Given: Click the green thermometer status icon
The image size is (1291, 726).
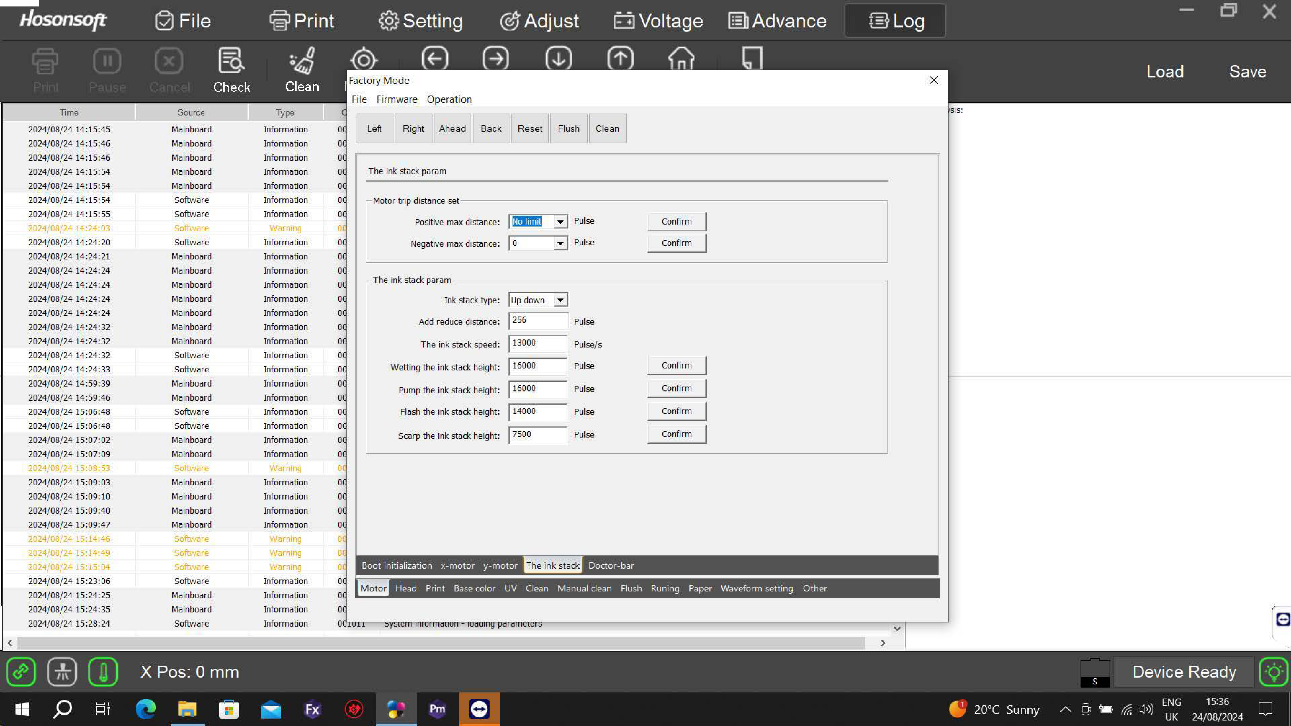Looking at the screenshot, I should click(x=103, y=671).
